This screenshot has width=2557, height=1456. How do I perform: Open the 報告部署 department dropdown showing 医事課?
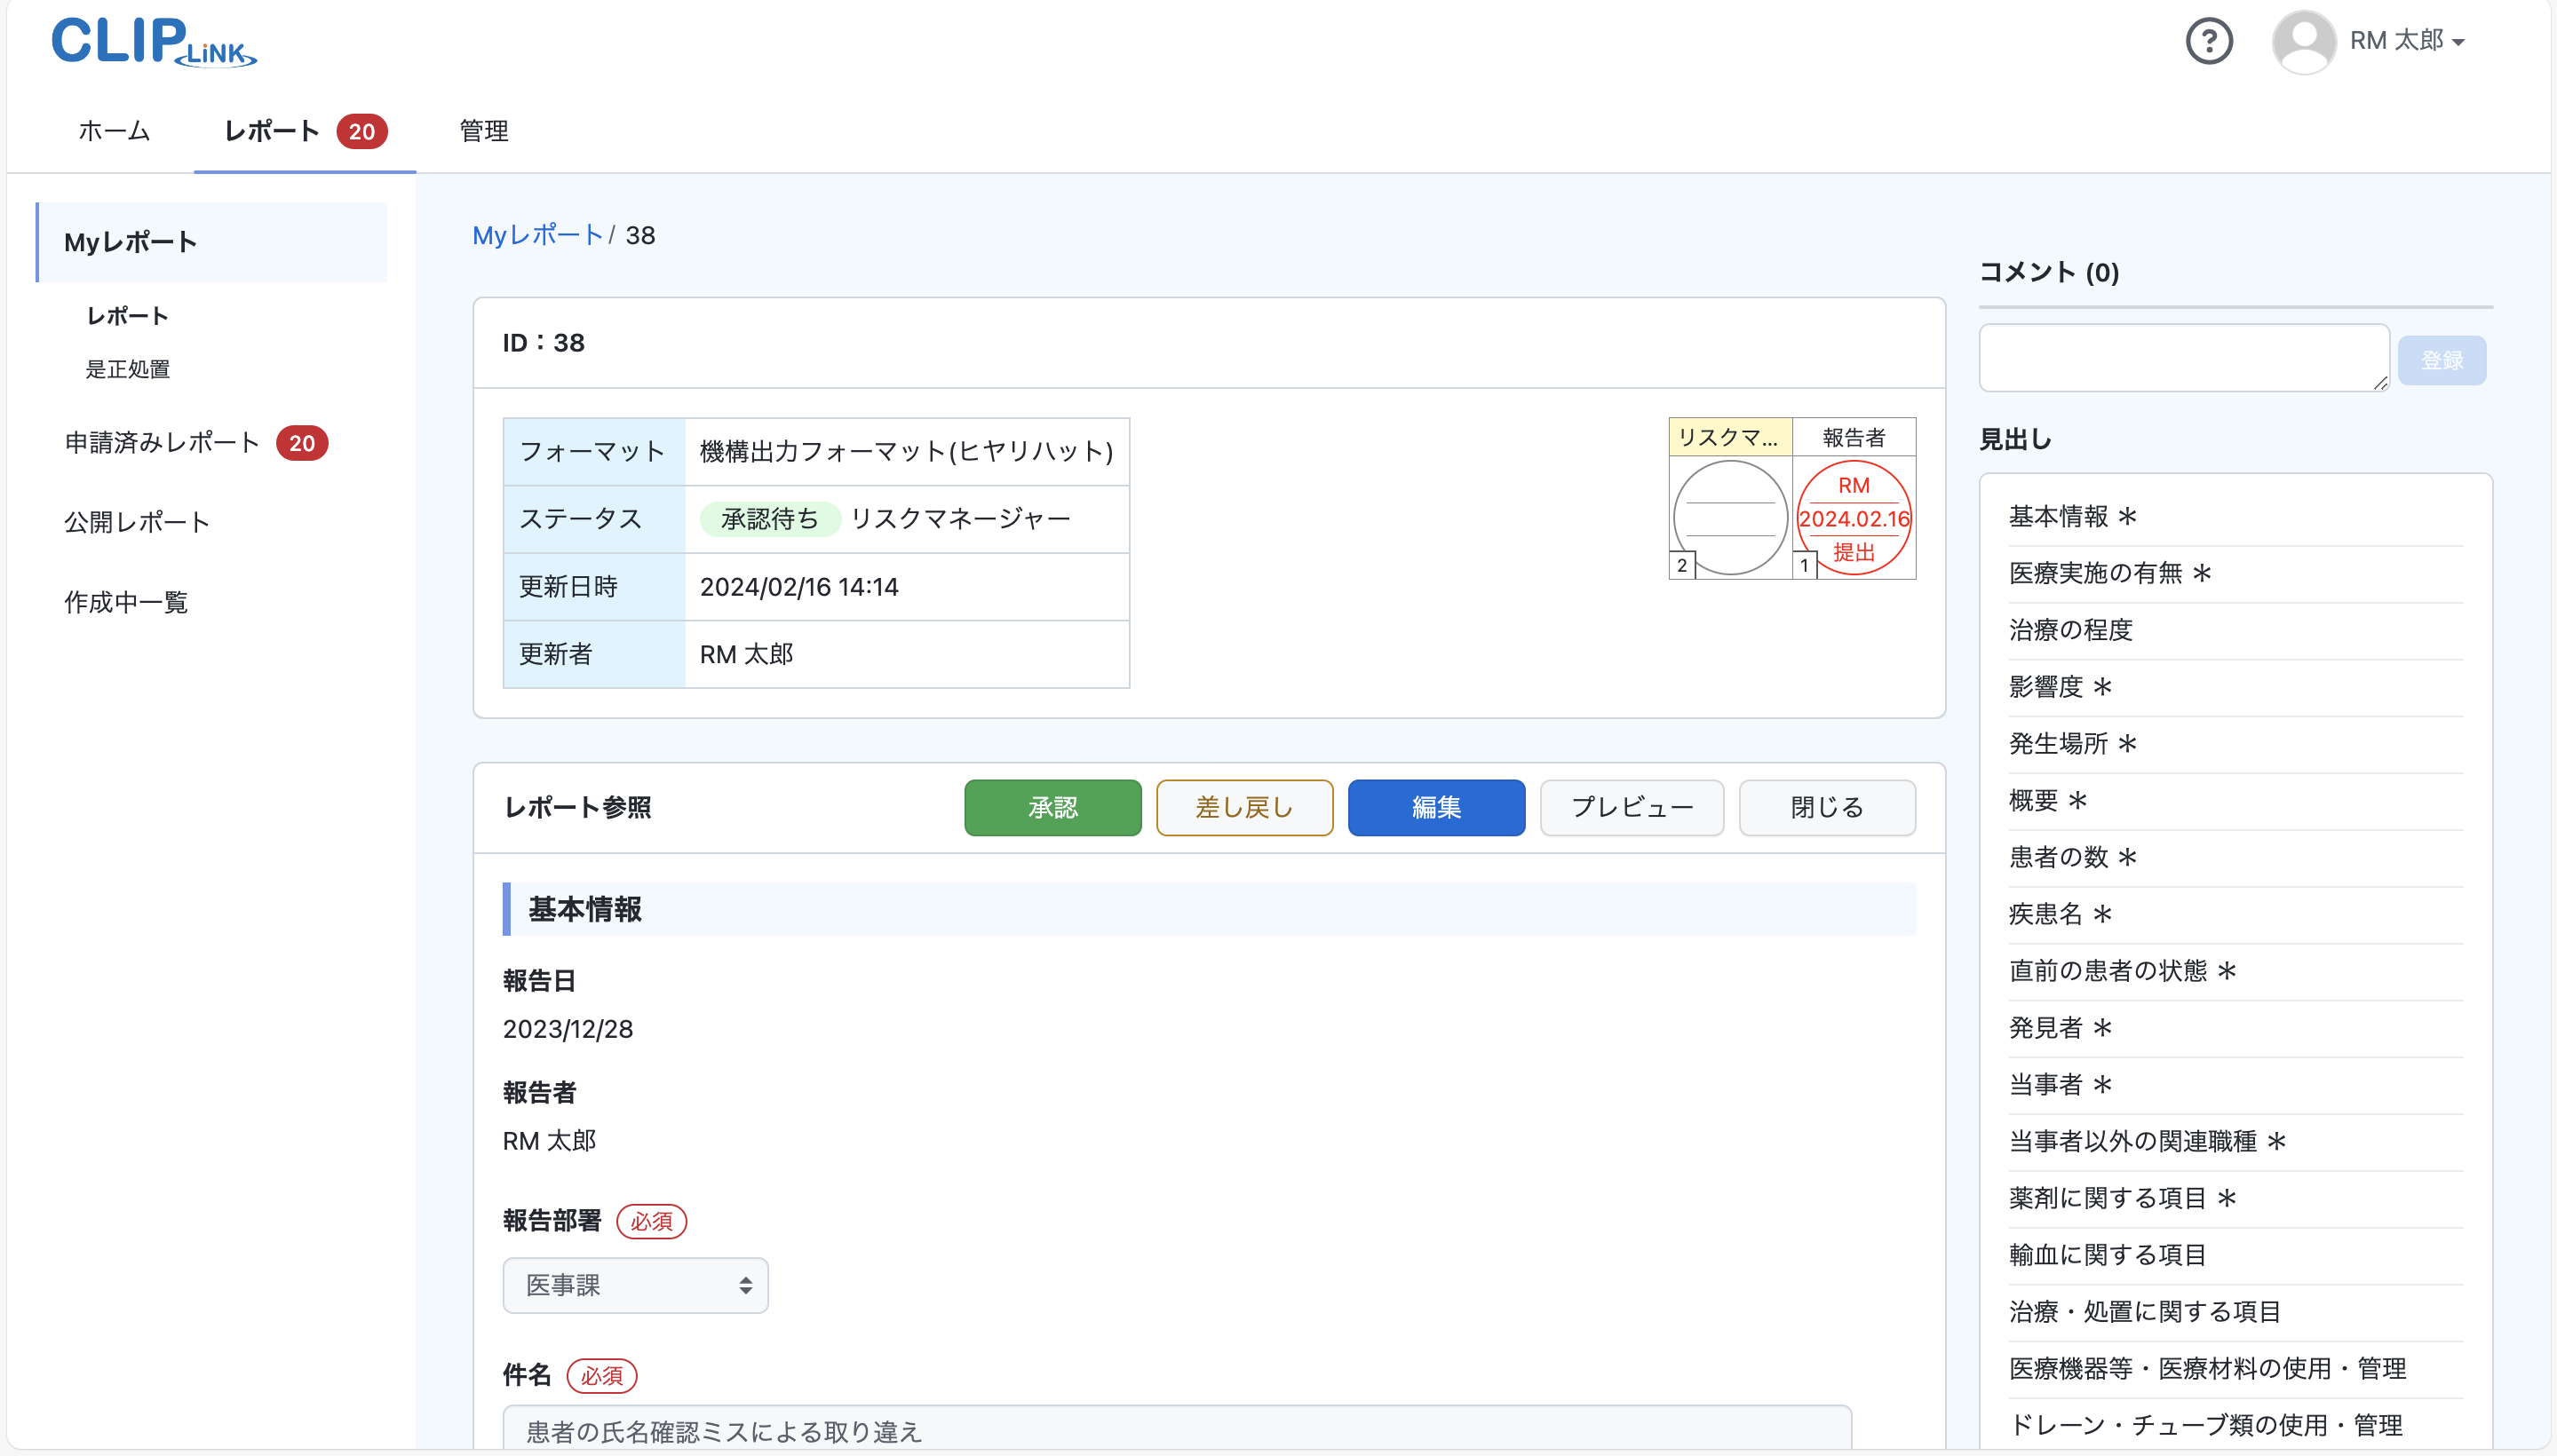[634, 1285]
